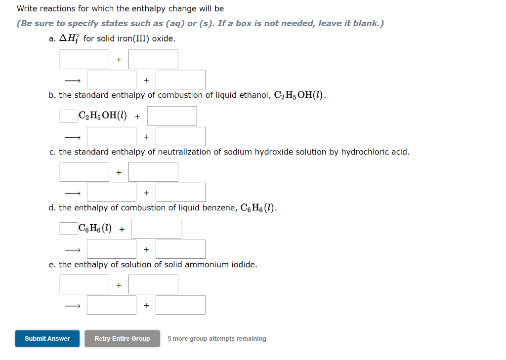Click the Submit Answer button
This screenshot has width=506, height=360.
click(47, 339)
